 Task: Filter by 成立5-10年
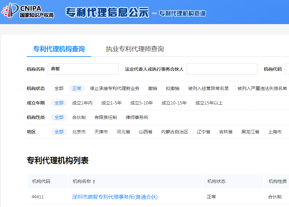pyautogui.click(x=141, y=103)
